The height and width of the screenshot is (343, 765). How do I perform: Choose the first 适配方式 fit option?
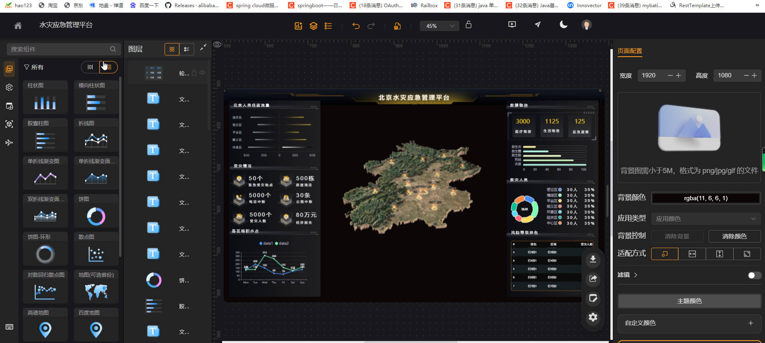pos(665,254)
